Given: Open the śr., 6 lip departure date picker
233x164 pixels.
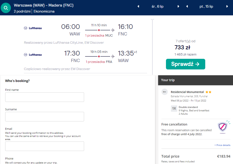Looking at the screenshot, I should coord(158,7).
